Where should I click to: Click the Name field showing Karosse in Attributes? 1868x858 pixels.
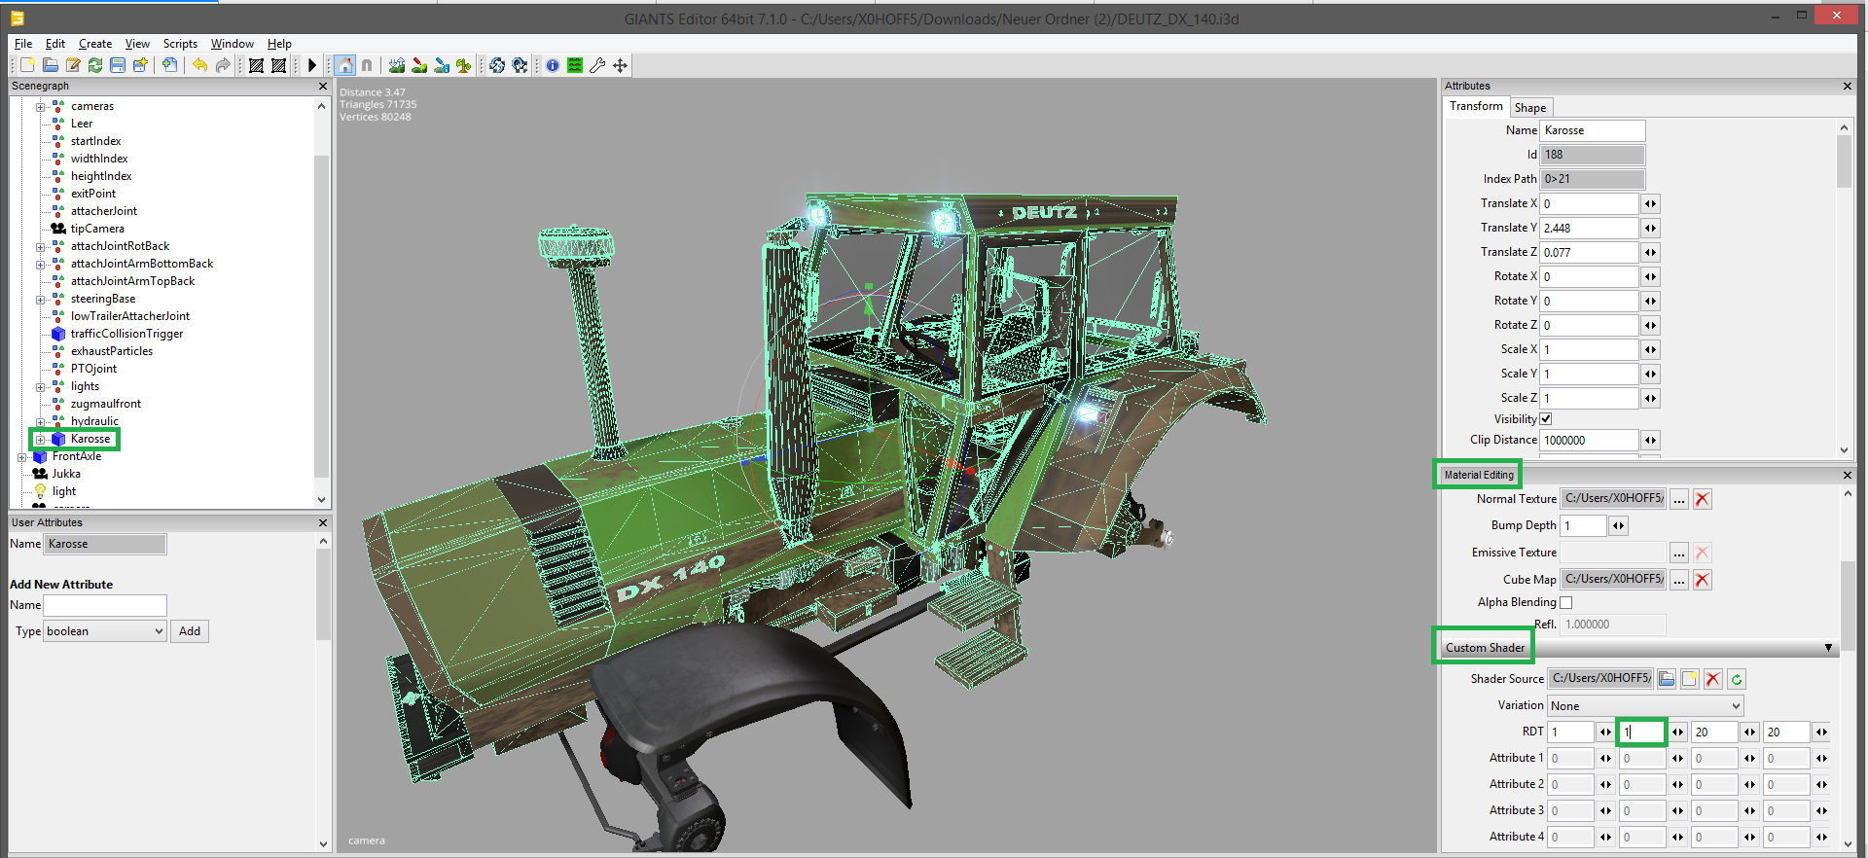[x=1593, y=130]
